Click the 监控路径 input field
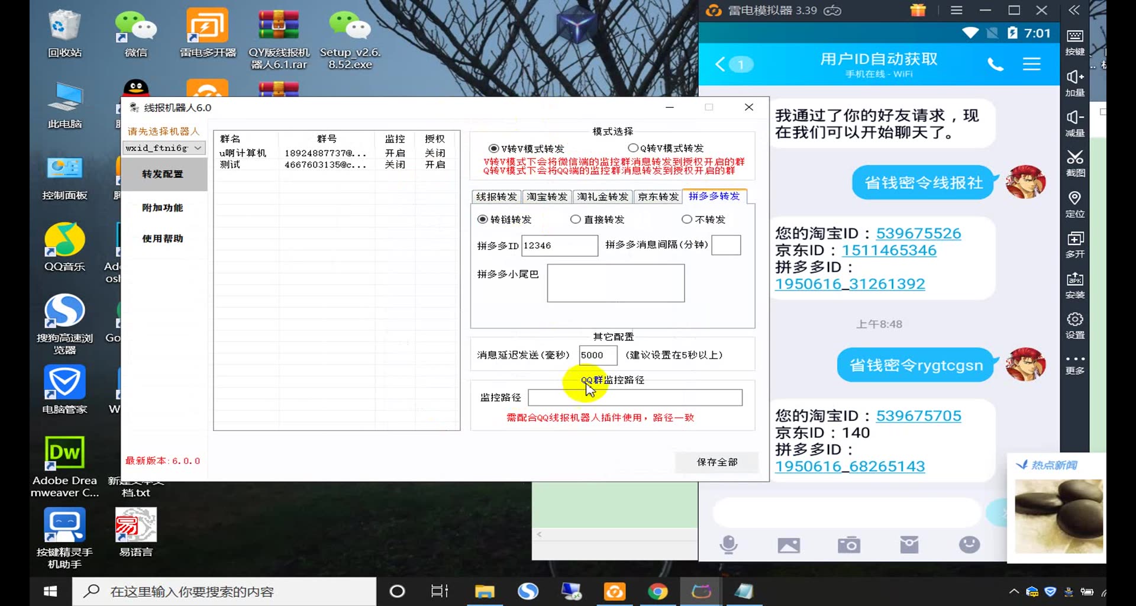Image resolution: width=1136 pixels, height=606 pixels. (x=634, y=397)
